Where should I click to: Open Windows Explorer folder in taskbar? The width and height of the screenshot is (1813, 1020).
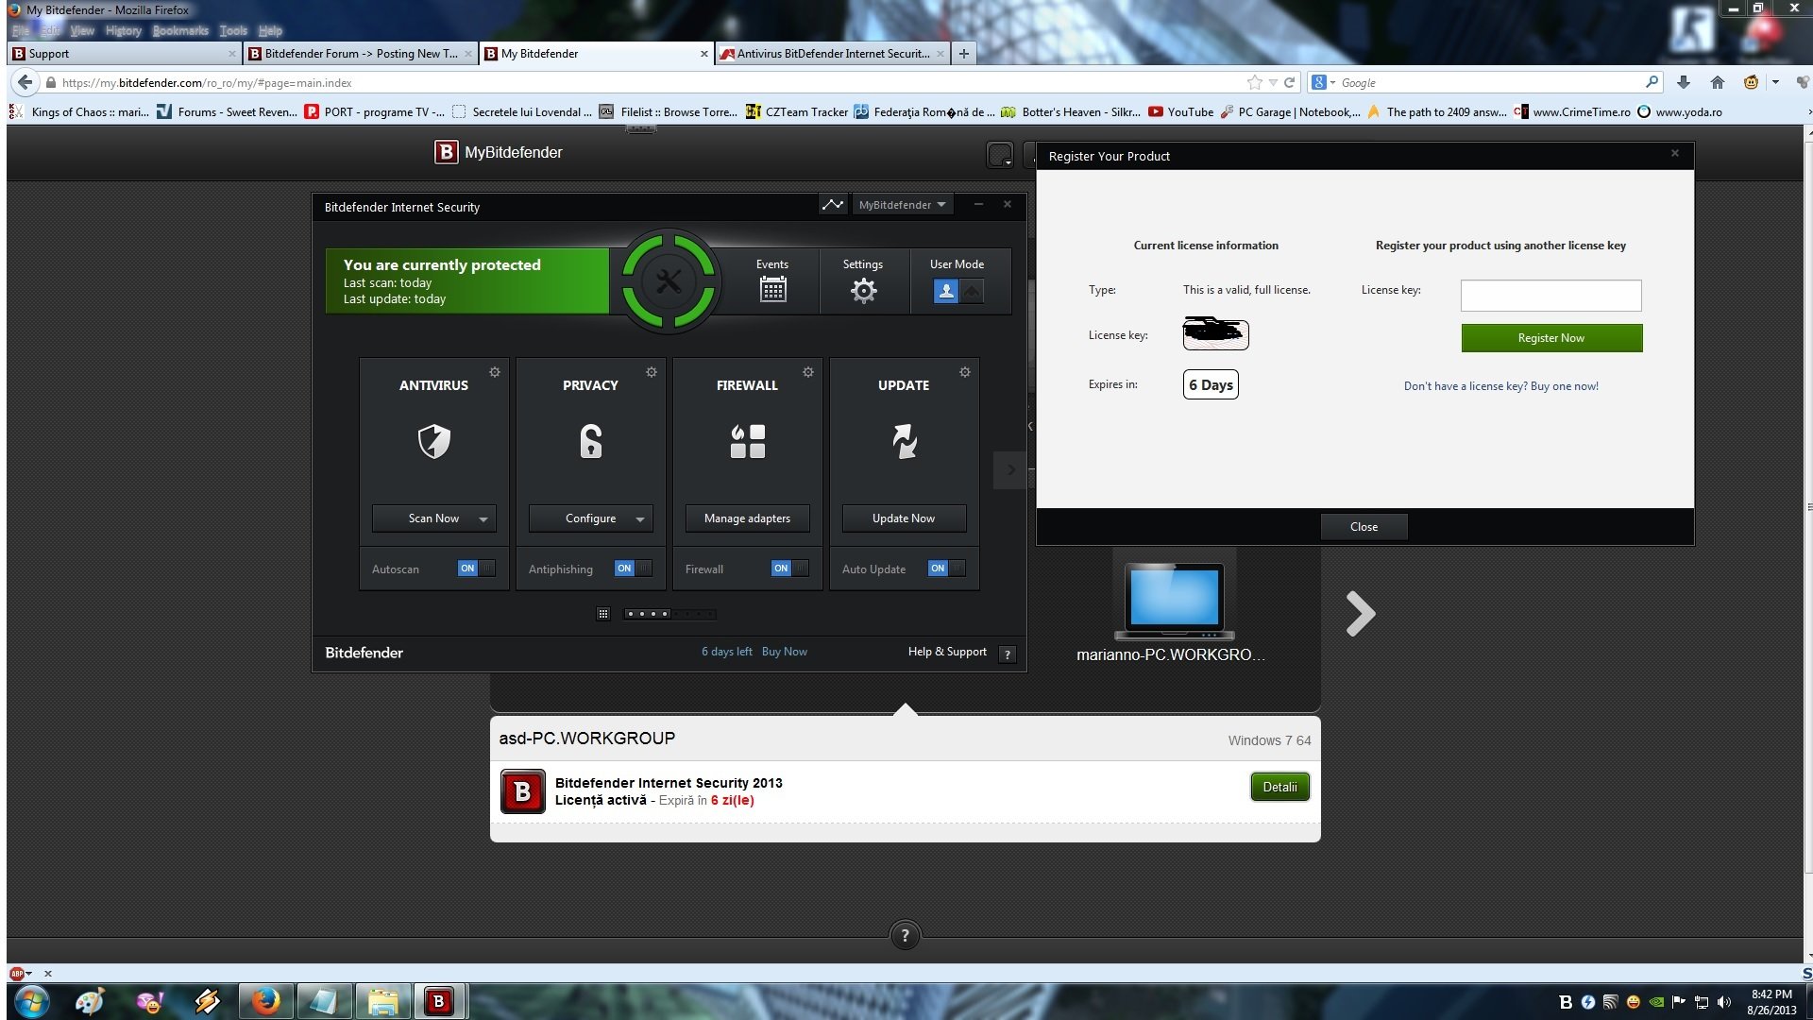(382, 1001)
